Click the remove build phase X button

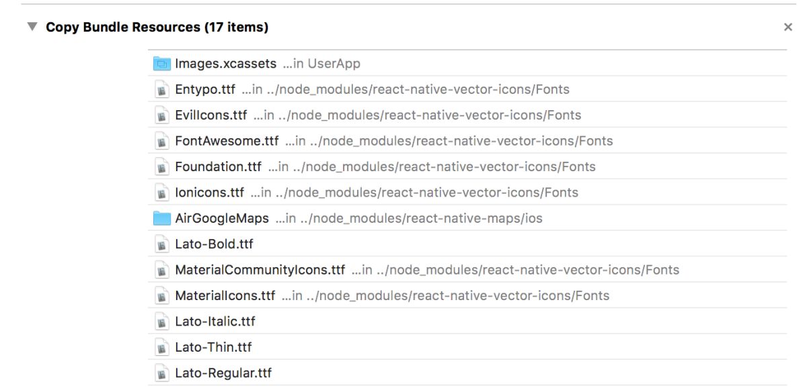pyautogui.click(x=787, y=28)
